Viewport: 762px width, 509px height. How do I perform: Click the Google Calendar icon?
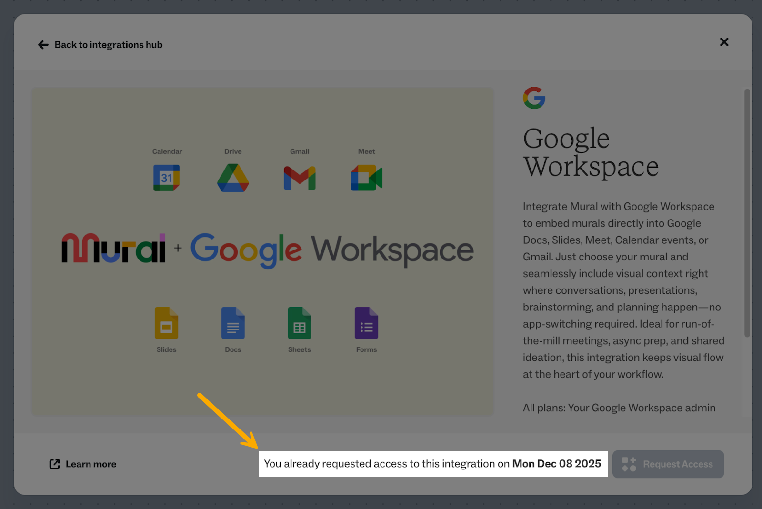pos(166,178)
